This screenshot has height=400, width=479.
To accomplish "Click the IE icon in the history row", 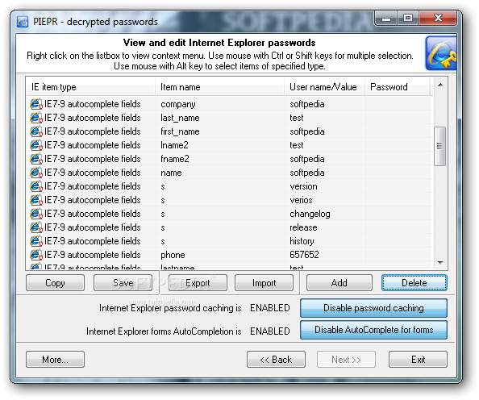I will coord(36,241).
